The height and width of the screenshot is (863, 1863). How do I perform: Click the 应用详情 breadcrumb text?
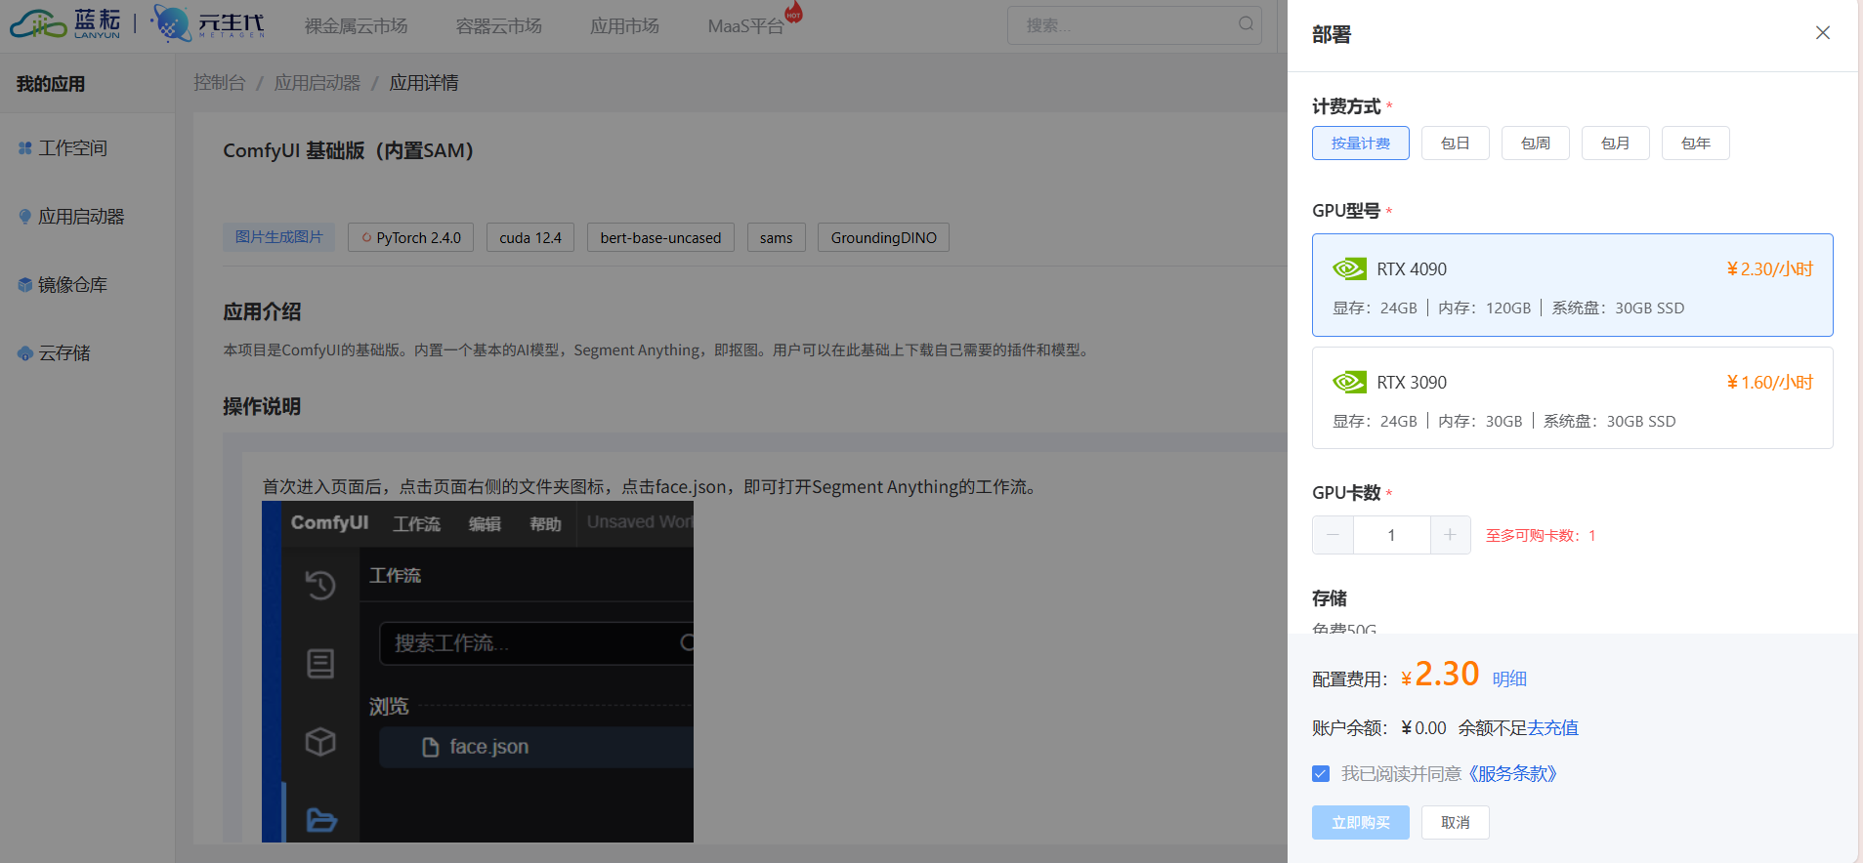(x=424, y=83)
